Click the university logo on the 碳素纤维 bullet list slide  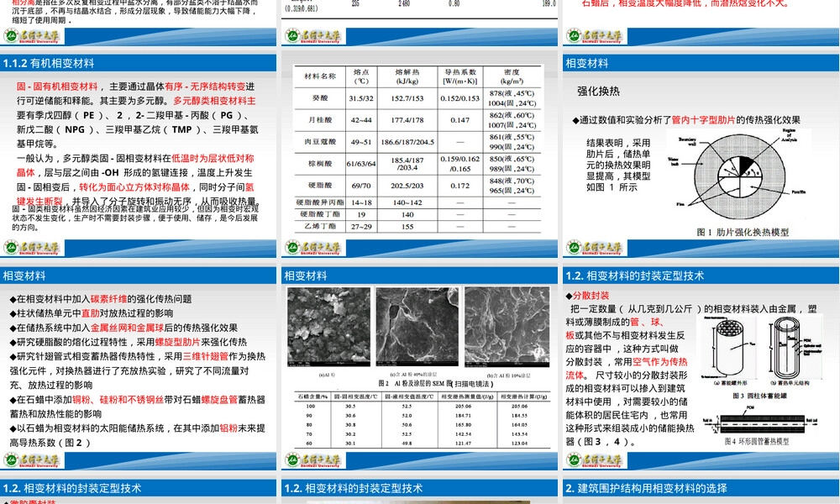click(32, 460)
